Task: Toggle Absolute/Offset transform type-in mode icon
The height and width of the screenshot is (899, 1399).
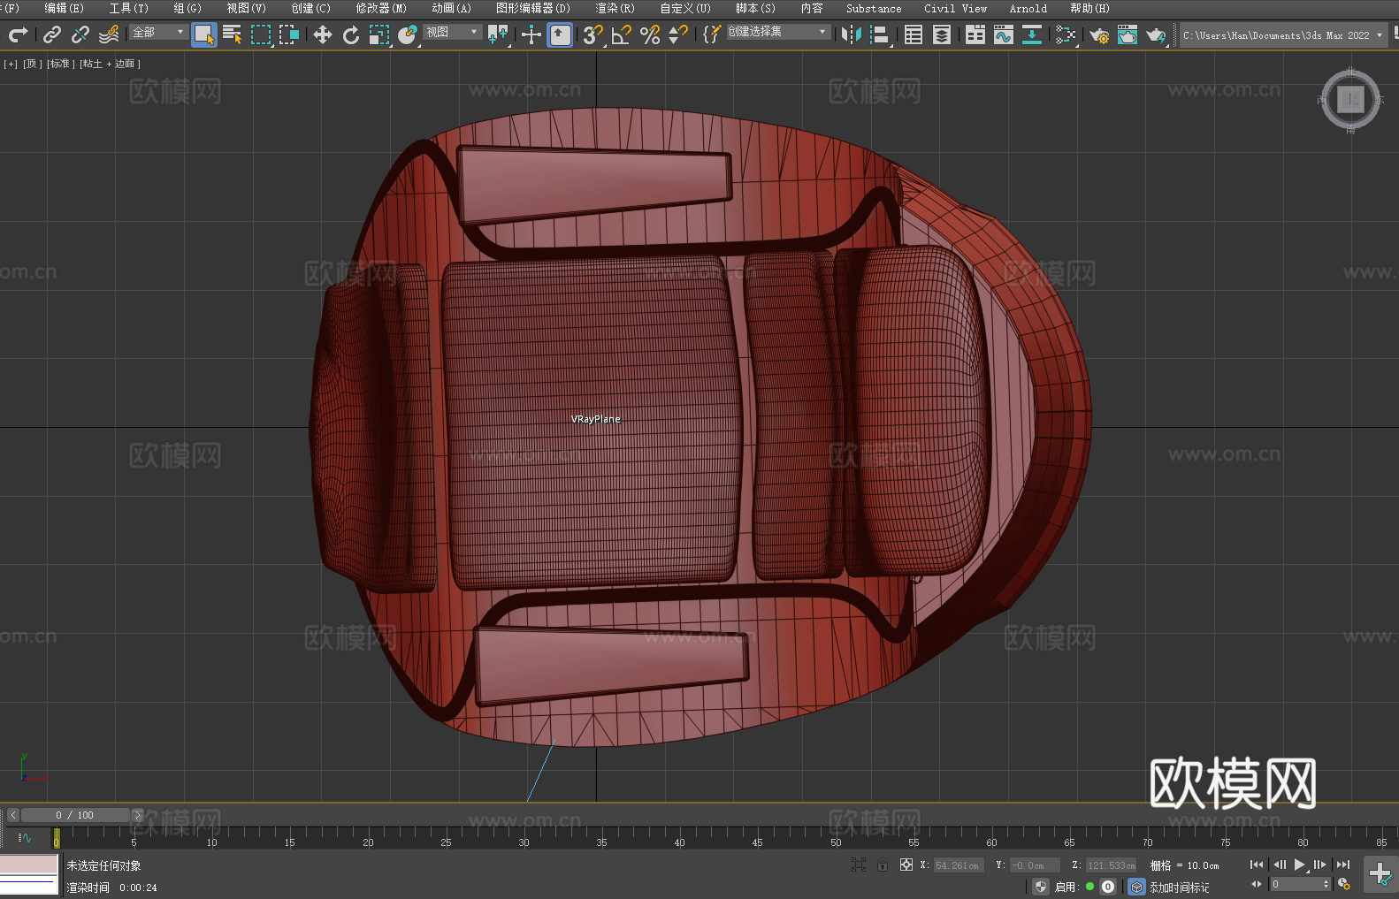Action: click(x=906, y=865)
